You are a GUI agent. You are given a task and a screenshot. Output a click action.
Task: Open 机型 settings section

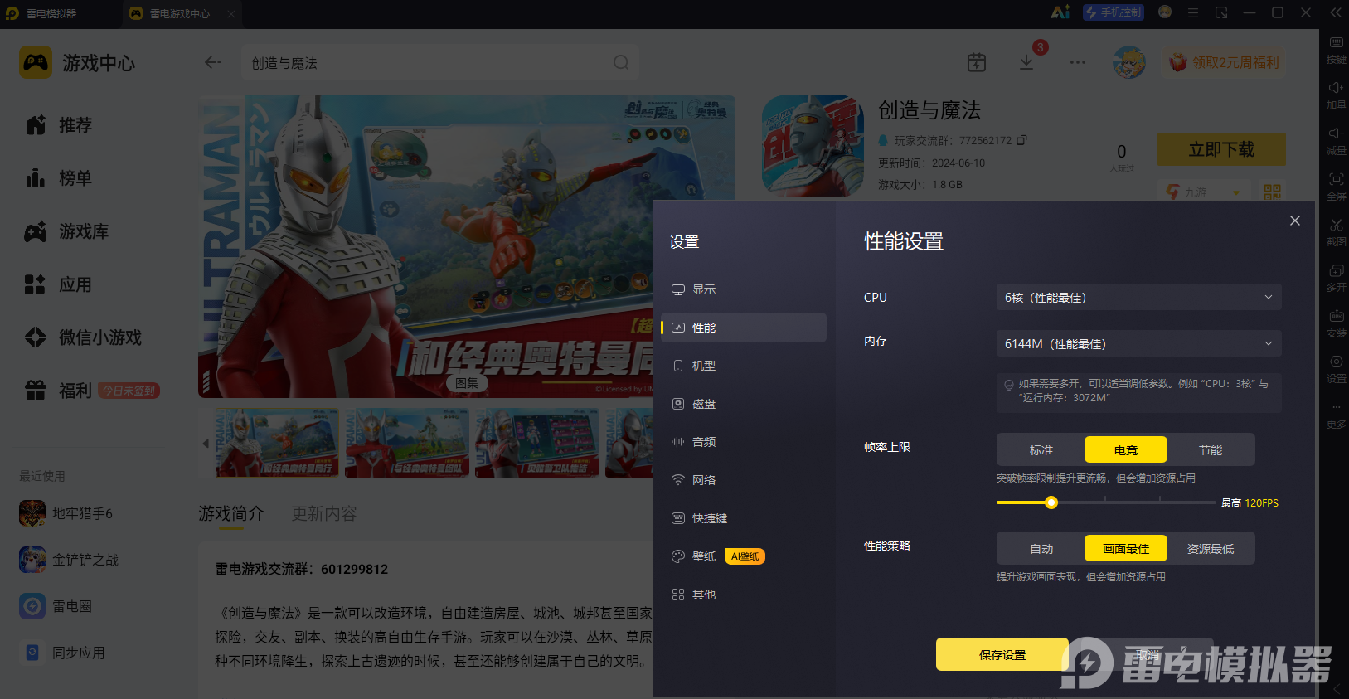[x=744, y=366]
